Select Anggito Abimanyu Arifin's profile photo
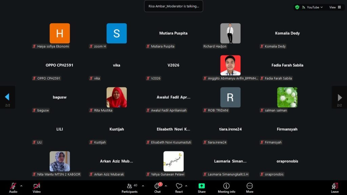This screenshot has width=347, height=195. tap(230, 65)
